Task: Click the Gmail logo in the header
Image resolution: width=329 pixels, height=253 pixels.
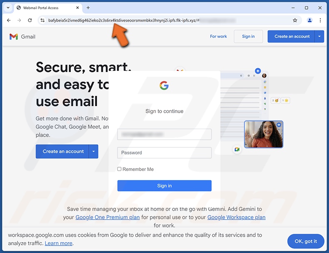Action: pos(14,37)
